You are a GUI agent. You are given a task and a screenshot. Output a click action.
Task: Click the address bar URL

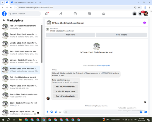tap(36, 8)
